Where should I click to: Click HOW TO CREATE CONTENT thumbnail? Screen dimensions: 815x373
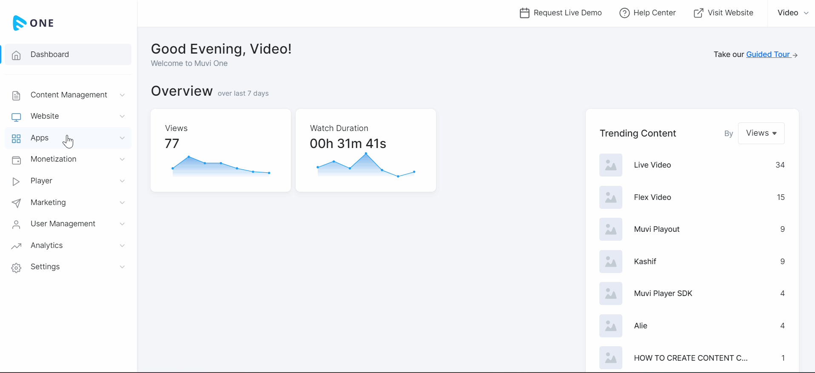pyautogui.click(x=611, y=358)
